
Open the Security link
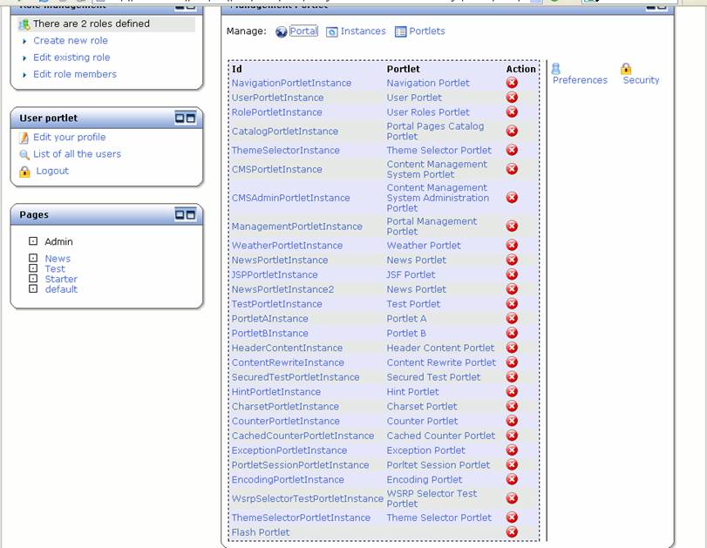641,80
